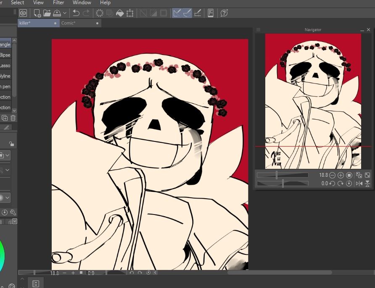This screenshot has width=375, height=288.
Task: Select the Polyline selection sub tool
Action: click(x=5, y=76)
